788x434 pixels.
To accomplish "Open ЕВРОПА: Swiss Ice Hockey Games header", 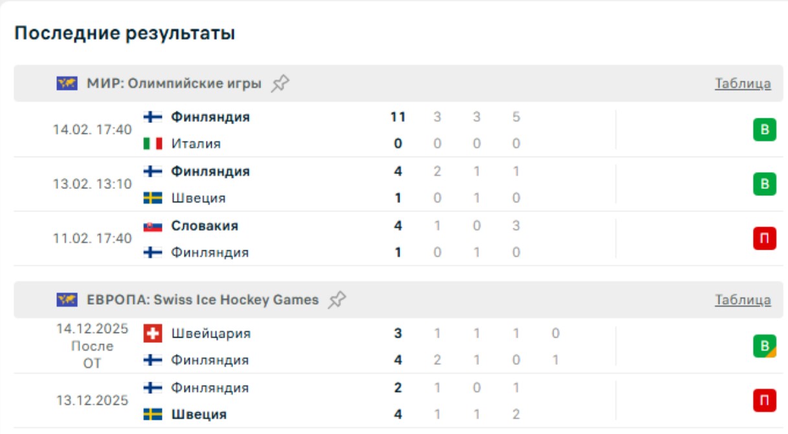I will (x=203, y=299).
